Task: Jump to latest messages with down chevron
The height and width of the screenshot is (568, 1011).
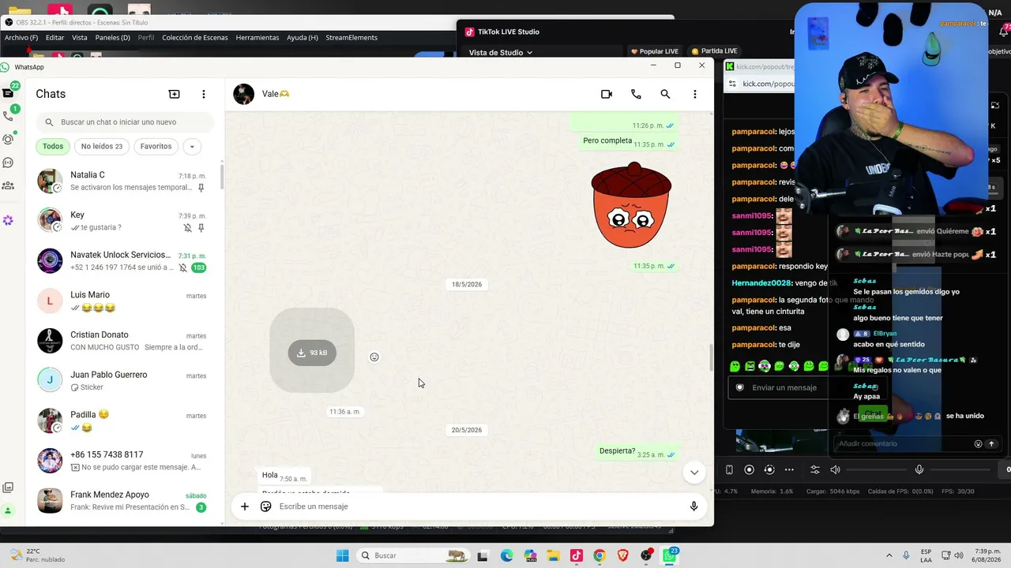Action: click(x=694, y=473)
